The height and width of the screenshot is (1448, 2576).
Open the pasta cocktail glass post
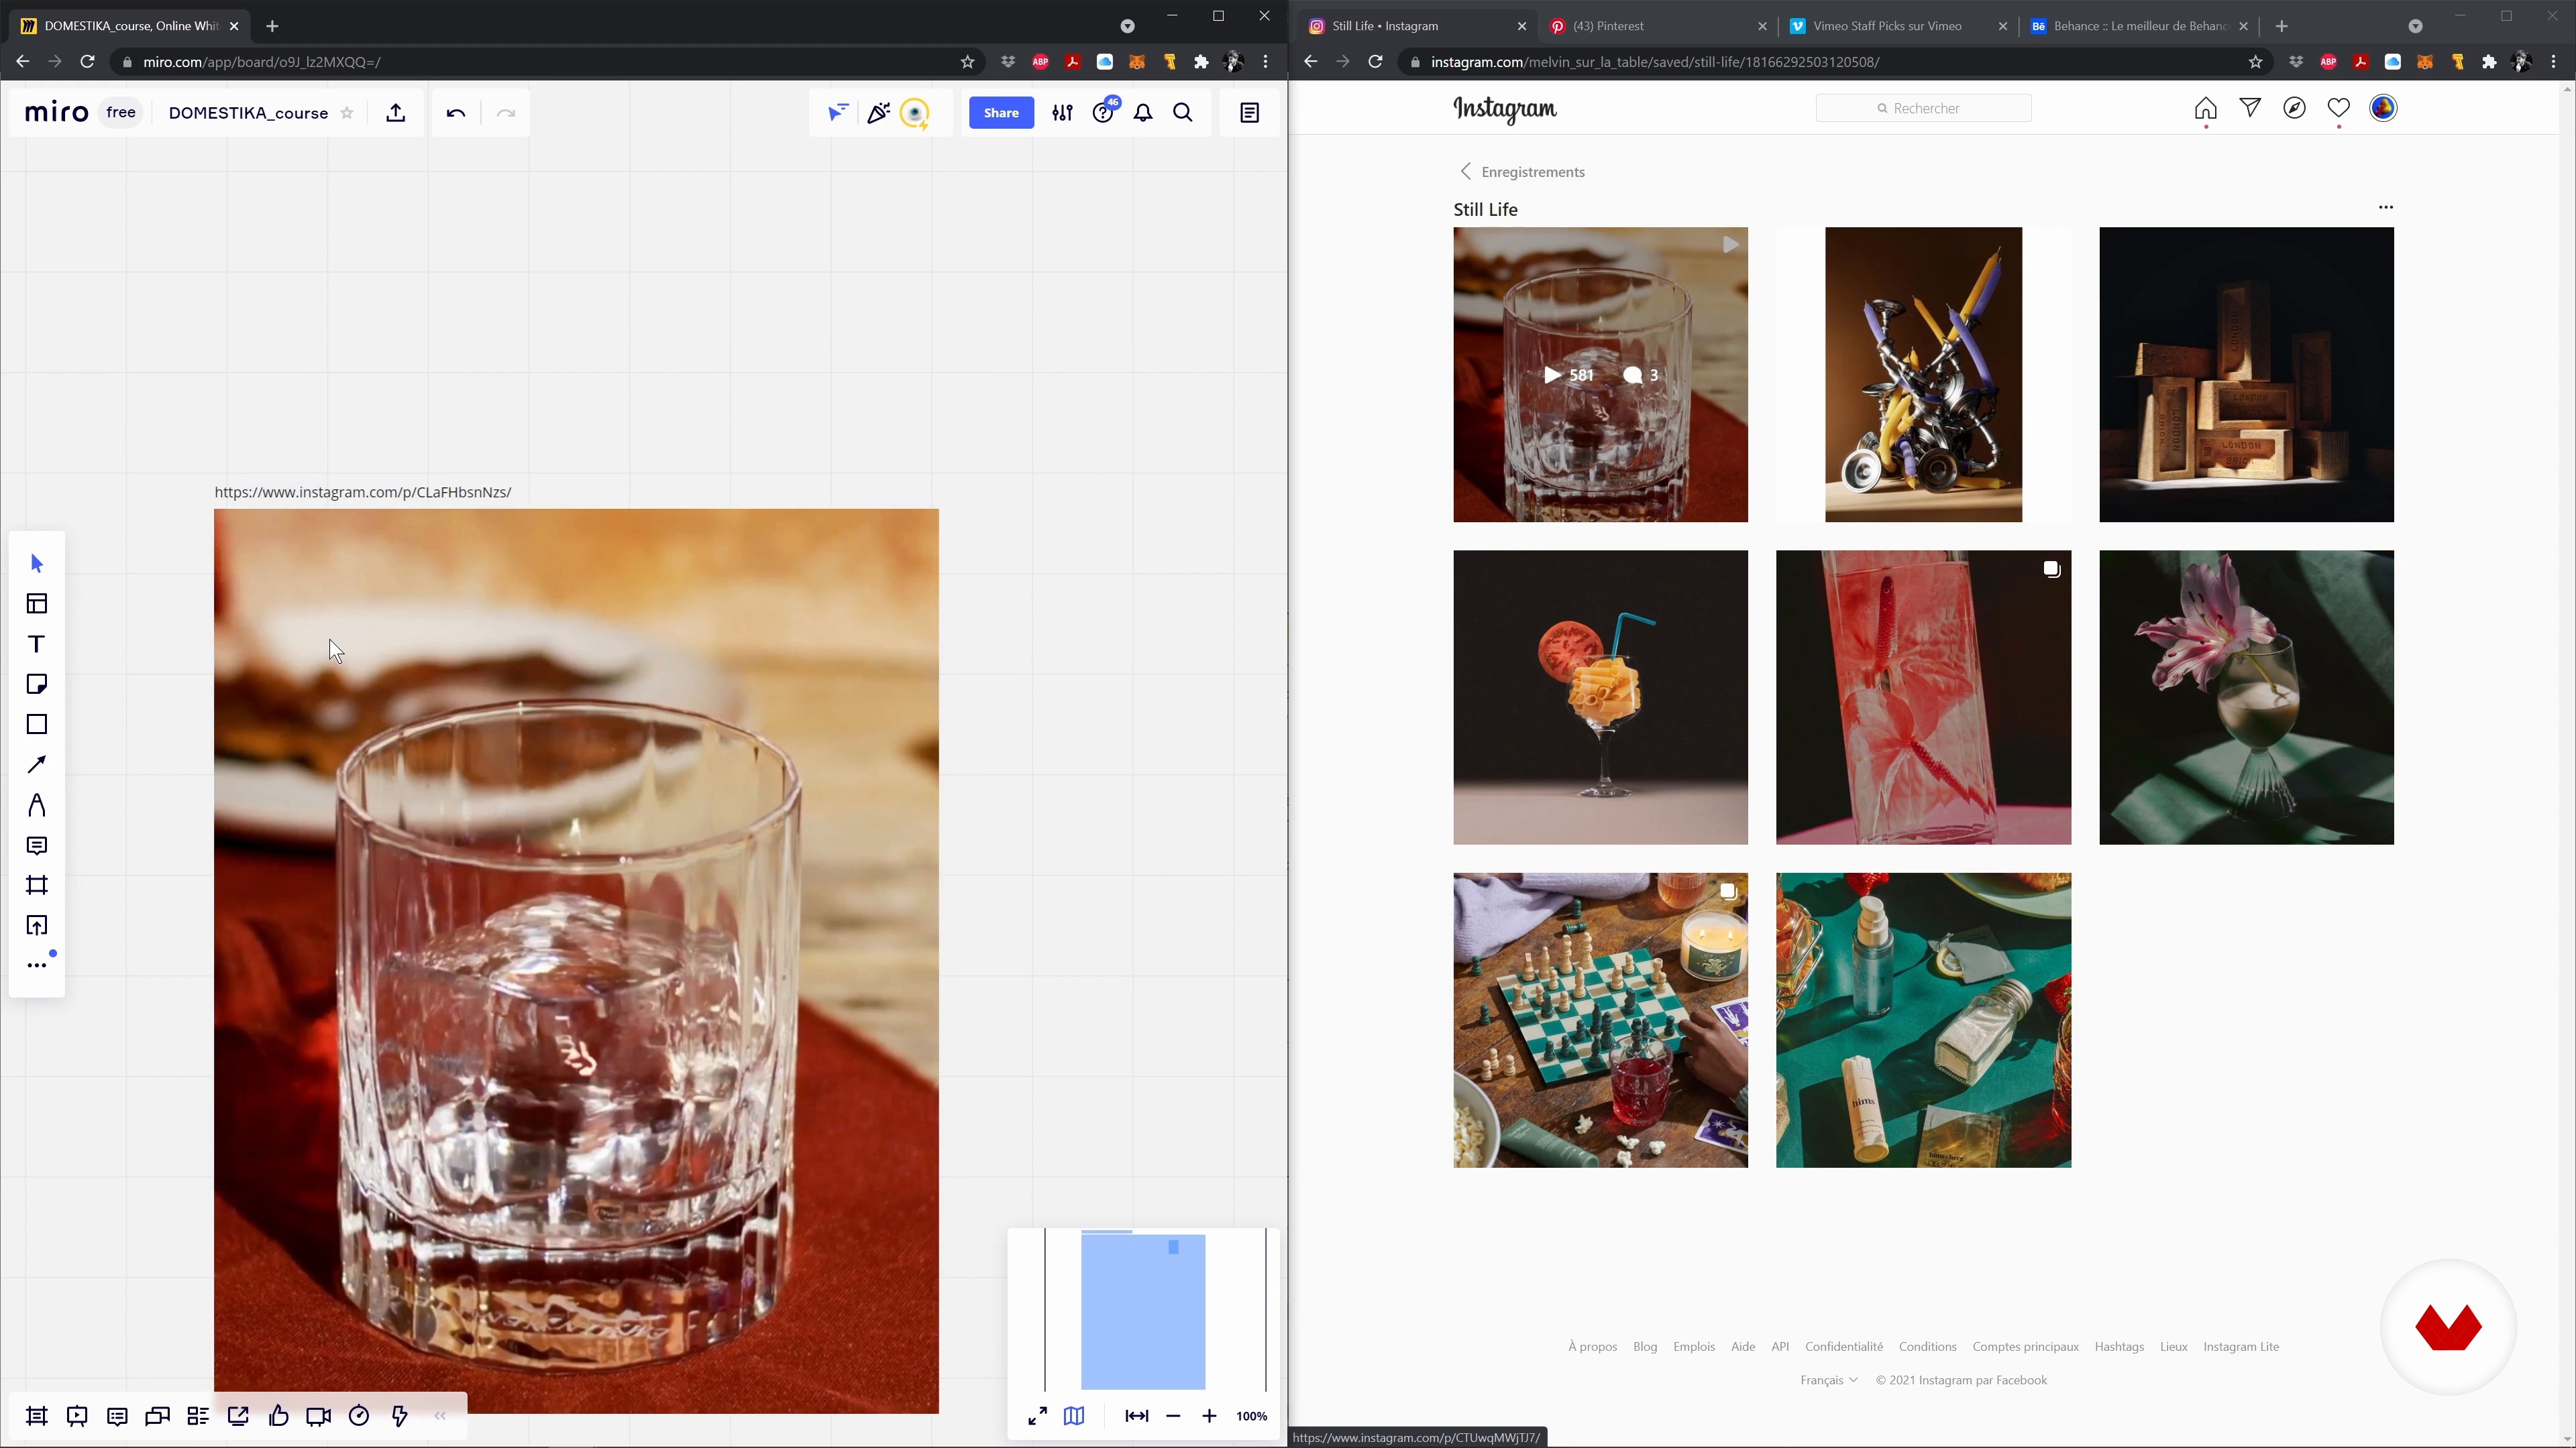tap(1600, 697)
